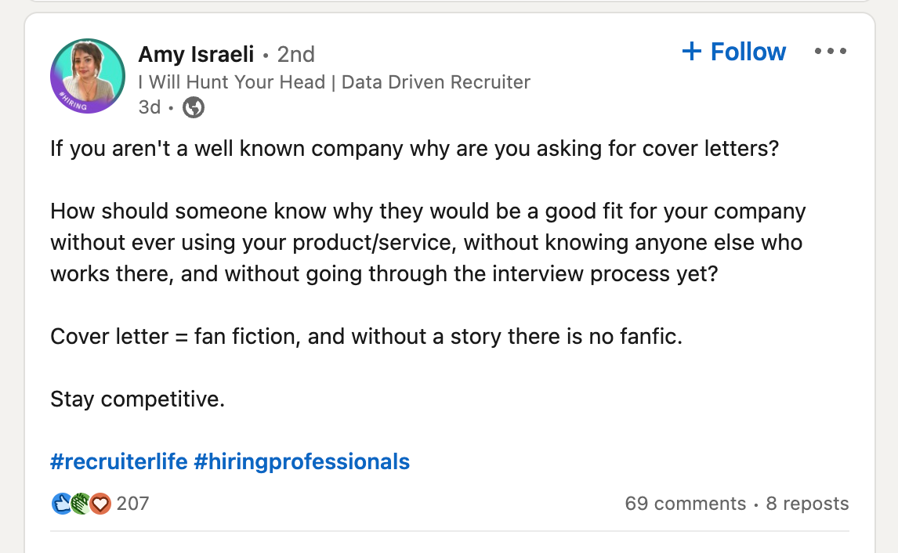Show the 69 comments
Image resolution: width=898 pixels, height=553 pixels.
(686, 504)
